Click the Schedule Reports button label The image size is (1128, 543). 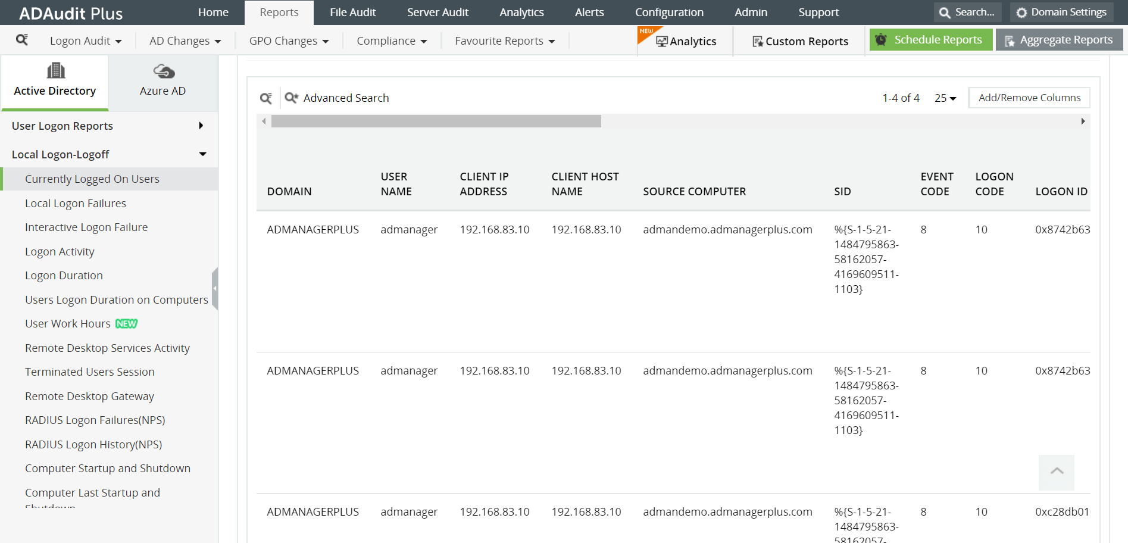tap(938, 40)
